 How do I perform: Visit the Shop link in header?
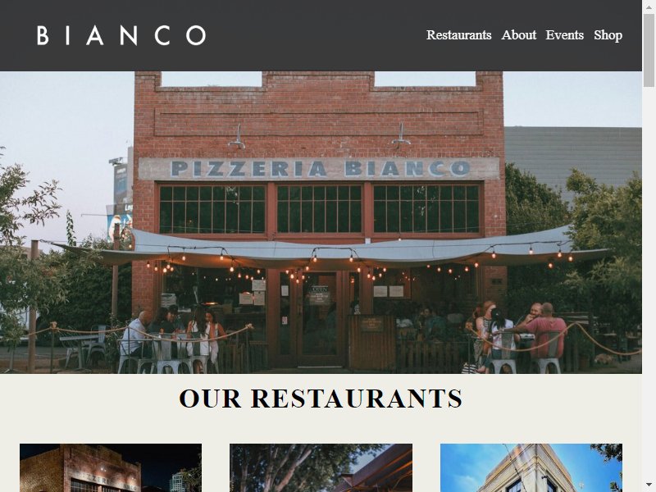608,35
